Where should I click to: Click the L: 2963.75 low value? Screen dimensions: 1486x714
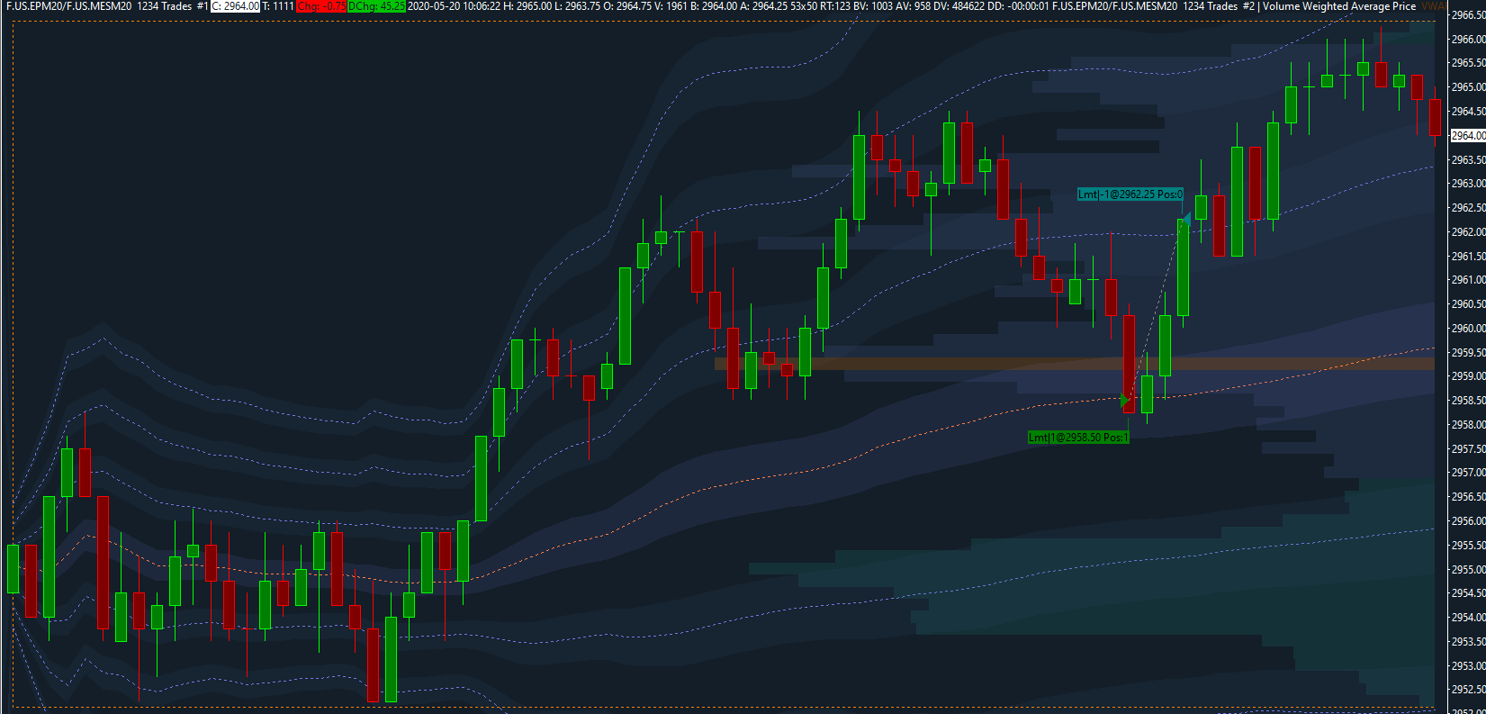point(577,6)
